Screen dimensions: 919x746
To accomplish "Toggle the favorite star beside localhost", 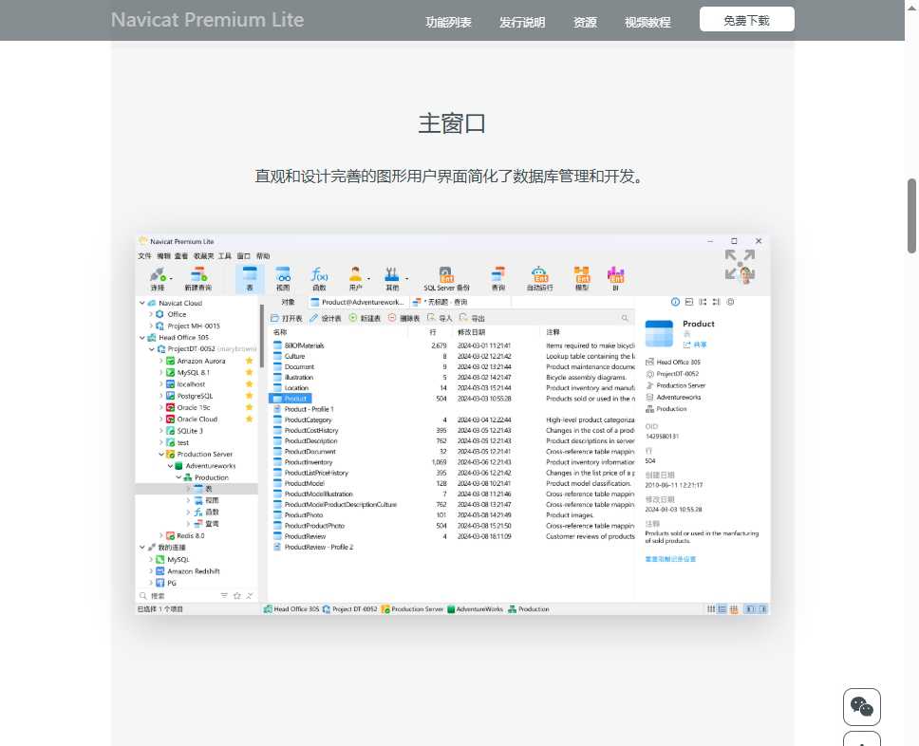I will tap(249, 383).
